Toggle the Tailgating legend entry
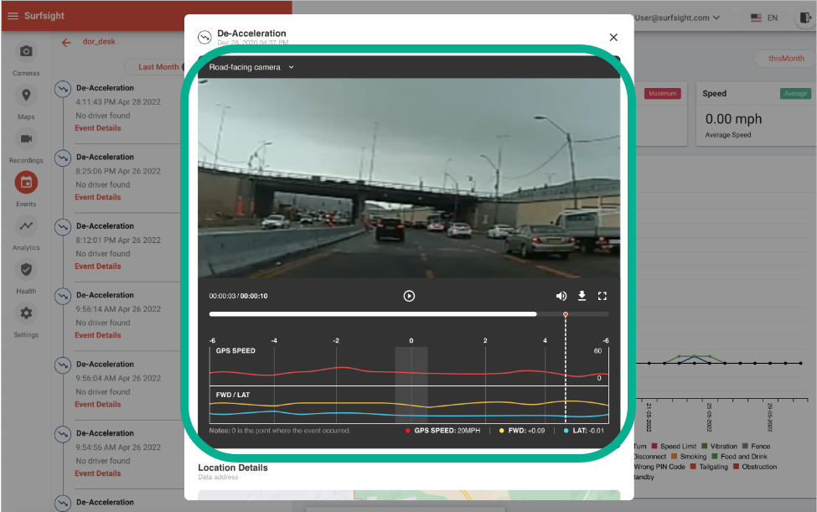The image size is (817, 512). [709, 468]
